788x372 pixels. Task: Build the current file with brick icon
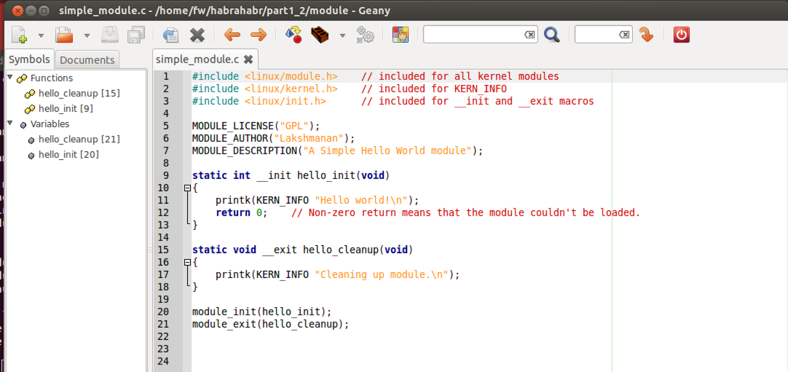(x=320, y=35)
